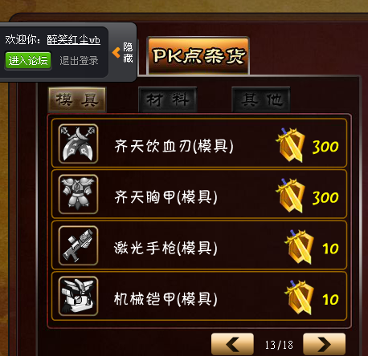Screen dimensions: 368x356
Task: Go to the next shop page
Action: [324, 344]
